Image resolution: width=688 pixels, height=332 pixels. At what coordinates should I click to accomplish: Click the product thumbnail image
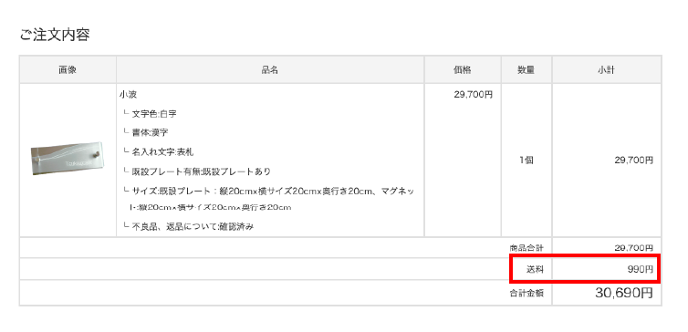click(x=68, y=159)
